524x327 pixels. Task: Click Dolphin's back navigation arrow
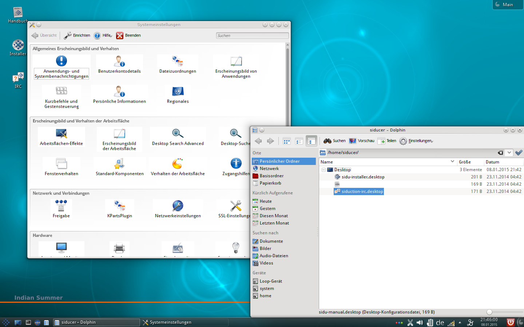point(258,141)
